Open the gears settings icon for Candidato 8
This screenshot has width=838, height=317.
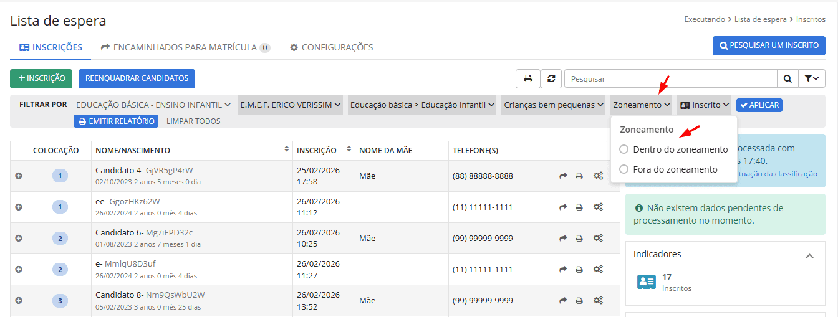coord(598,301)
